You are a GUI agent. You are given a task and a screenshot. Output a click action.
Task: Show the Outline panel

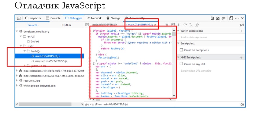tap(67, 25)
